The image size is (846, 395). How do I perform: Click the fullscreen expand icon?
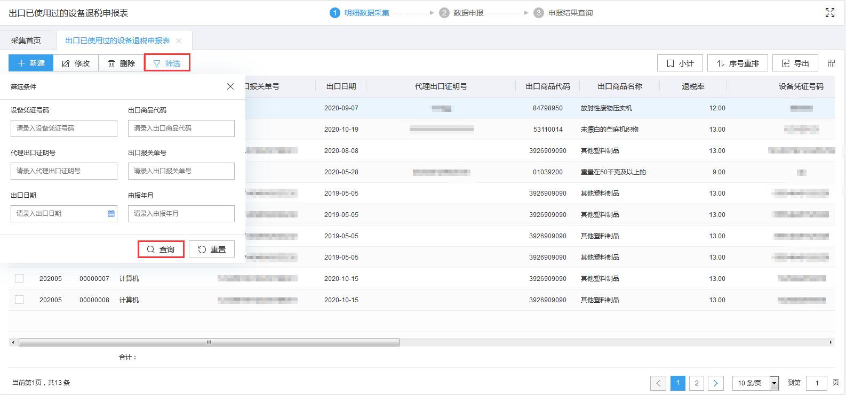(x=829, y=13)
